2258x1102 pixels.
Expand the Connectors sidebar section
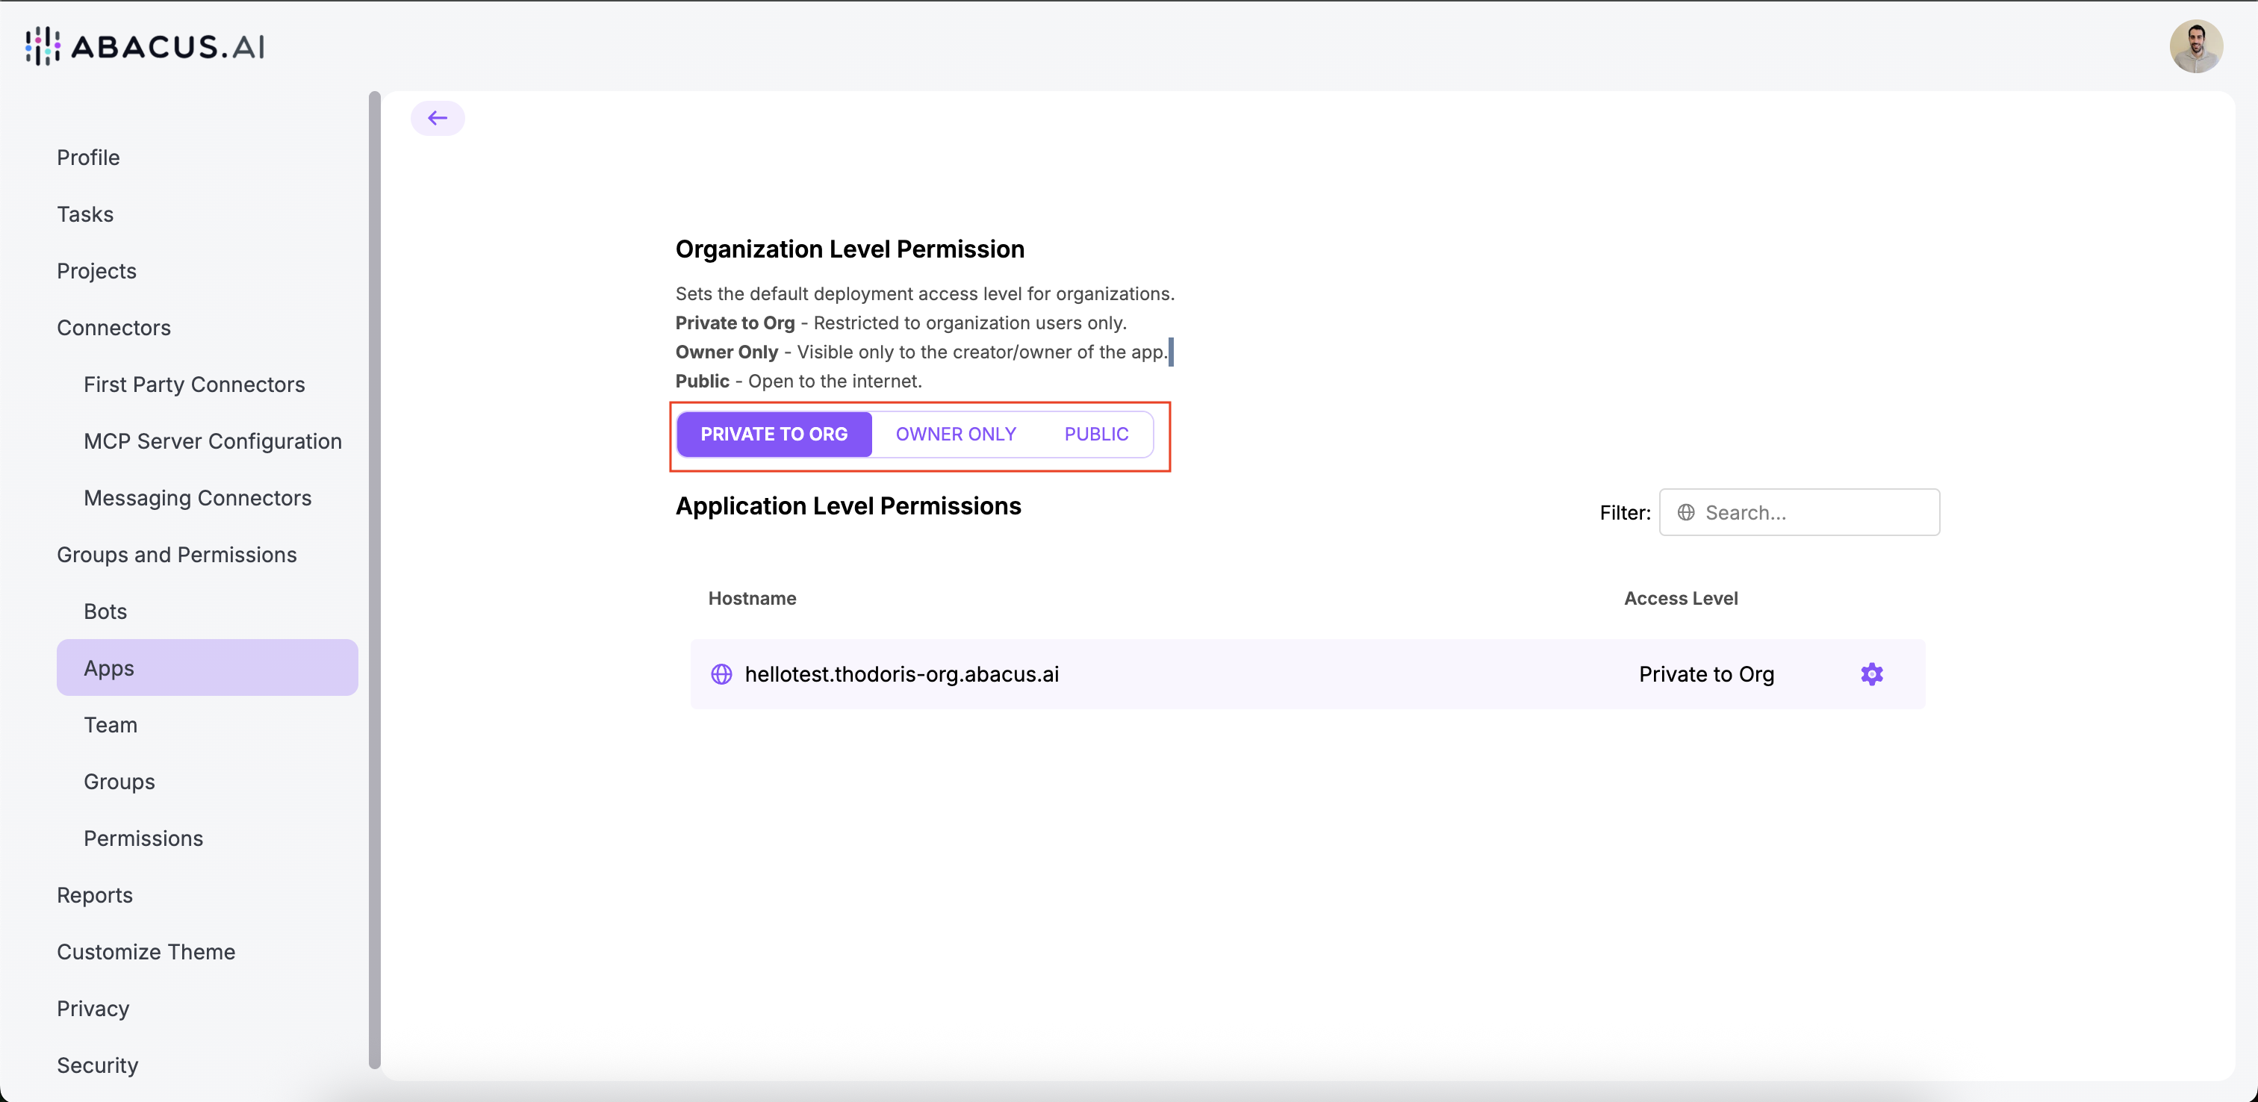114,328
